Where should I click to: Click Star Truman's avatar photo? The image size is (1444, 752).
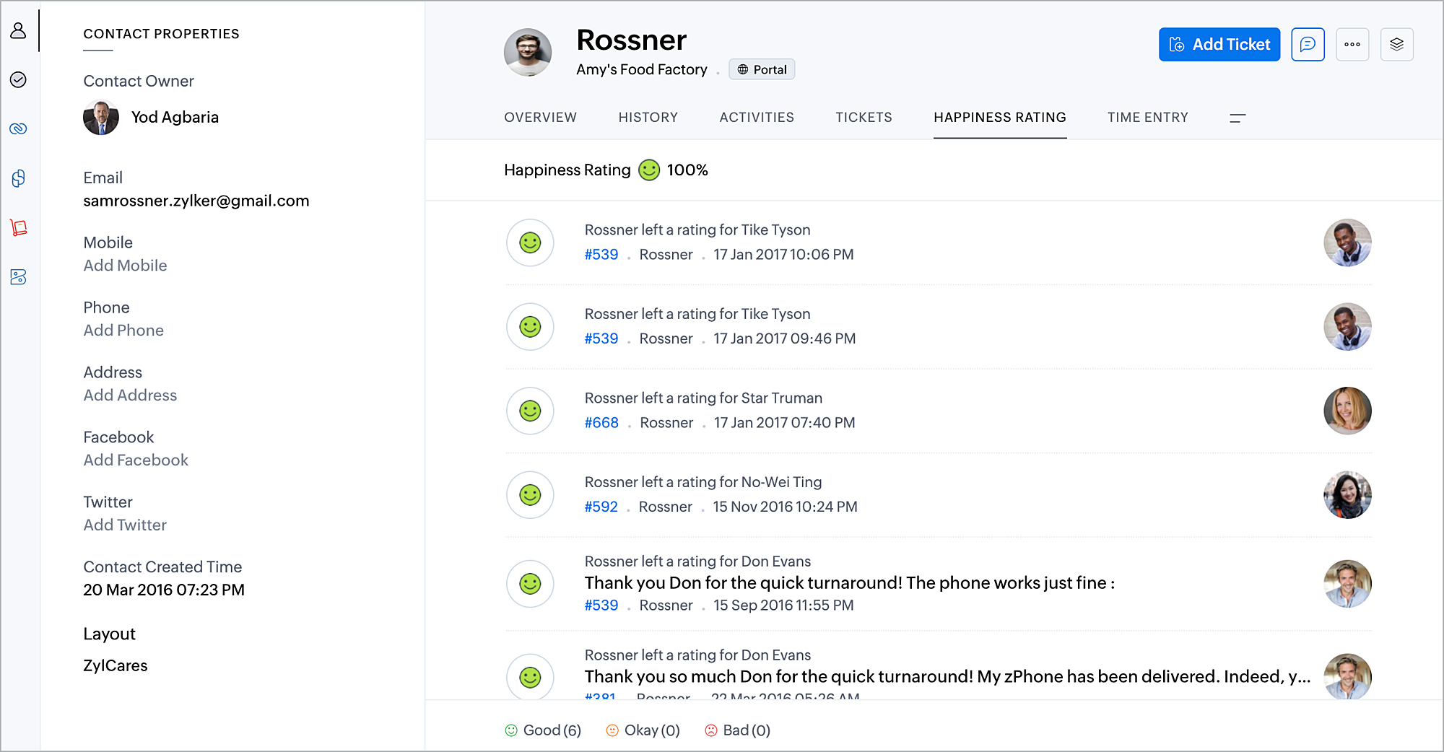(x=1347, y=411)
